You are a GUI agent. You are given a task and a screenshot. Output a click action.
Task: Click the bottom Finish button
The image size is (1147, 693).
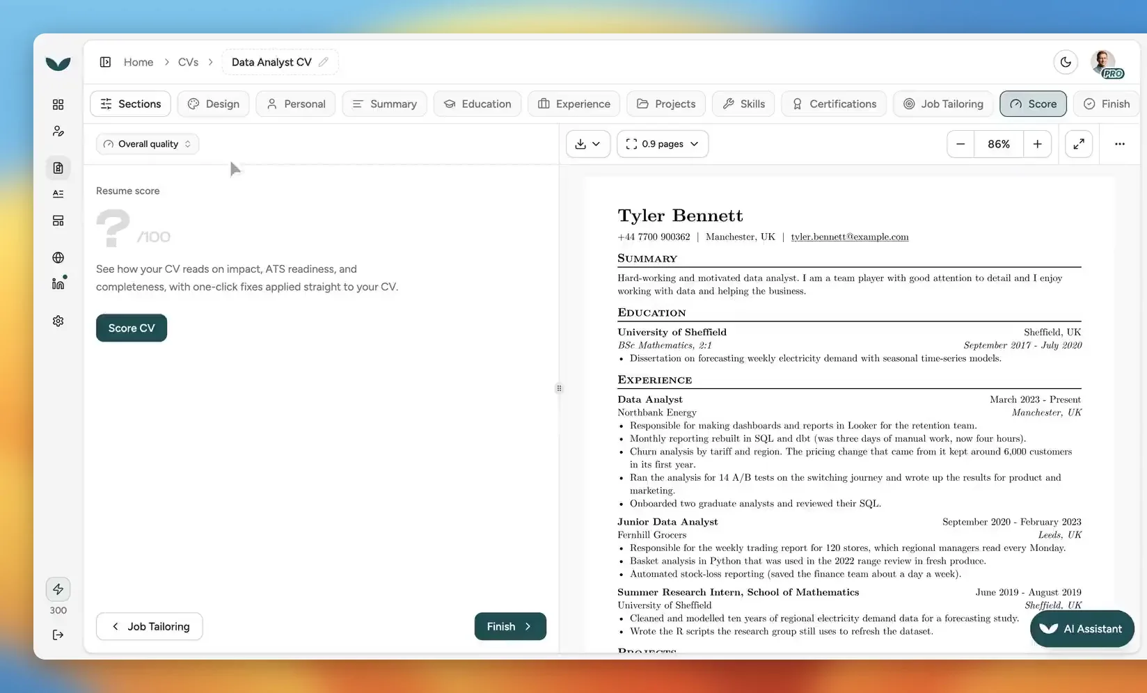(510, 626)
